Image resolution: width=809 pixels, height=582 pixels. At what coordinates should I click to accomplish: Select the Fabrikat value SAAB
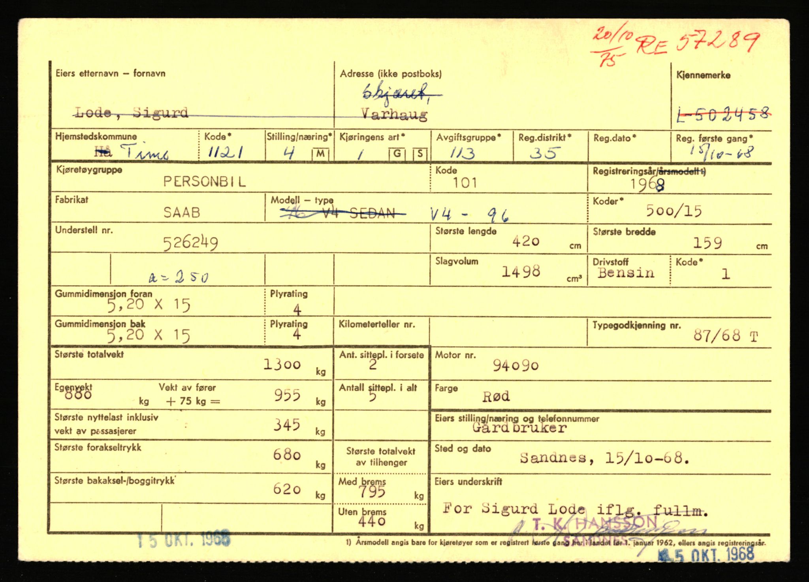click(x=182, y=213)
